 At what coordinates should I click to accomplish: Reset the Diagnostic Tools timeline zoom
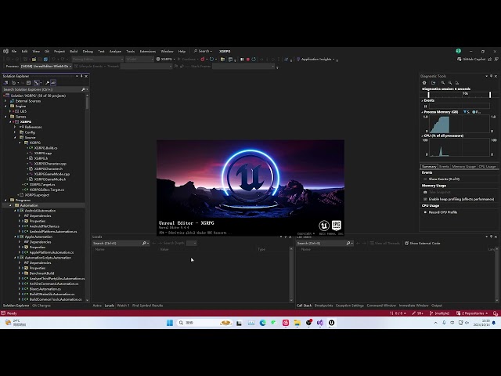(x=457, y=83)
